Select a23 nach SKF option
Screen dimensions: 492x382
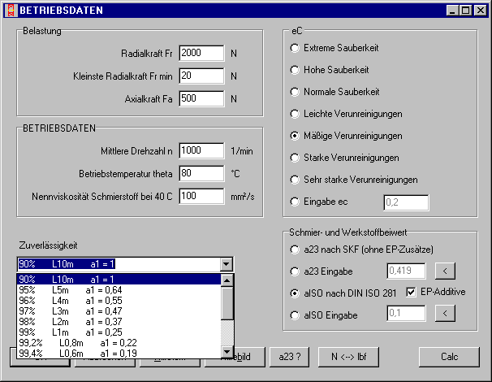(295, 250)
